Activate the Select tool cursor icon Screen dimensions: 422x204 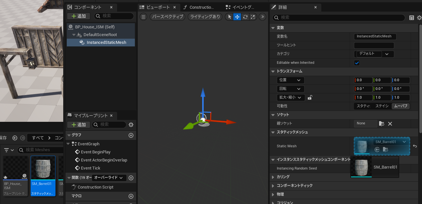pos(230,17)
